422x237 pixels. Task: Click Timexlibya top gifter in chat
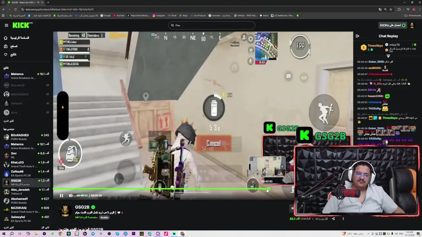tap(375, 45)
